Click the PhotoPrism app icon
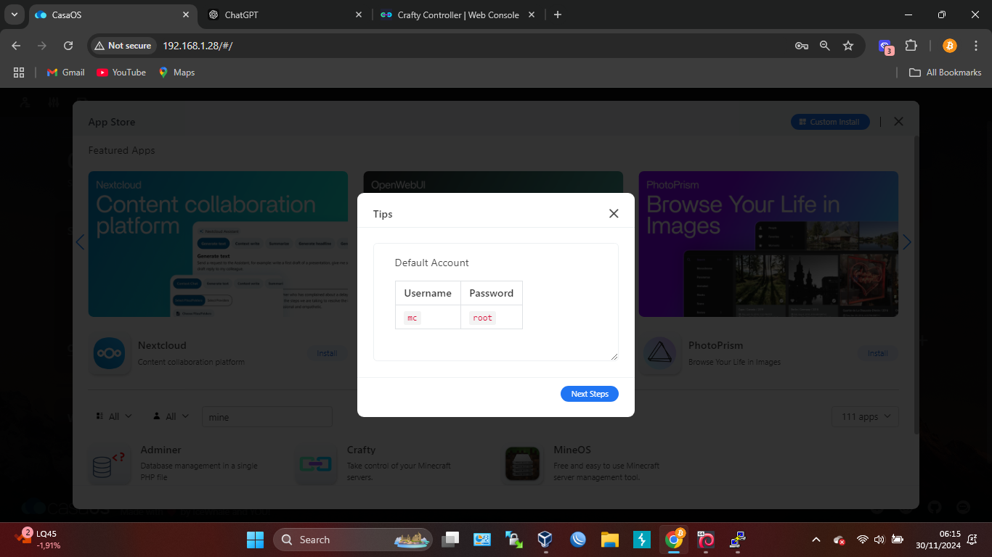992x557 pixels. (x=660, y=353)
